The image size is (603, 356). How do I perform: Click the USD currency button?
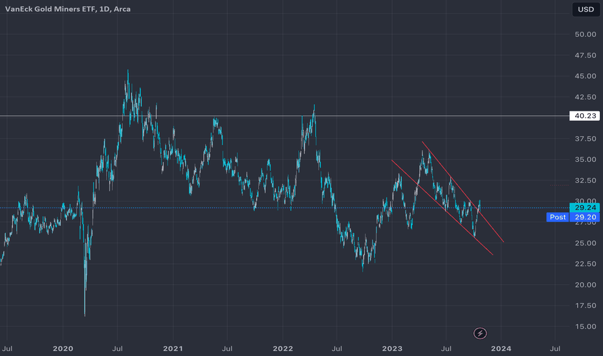(586, 9)
